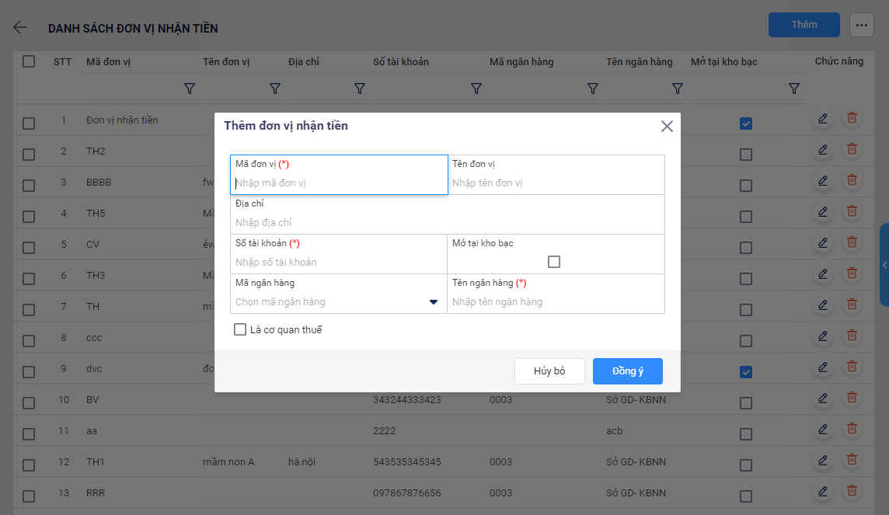
Task: Edit the TH3 row
Action: [x=823, y=274]
